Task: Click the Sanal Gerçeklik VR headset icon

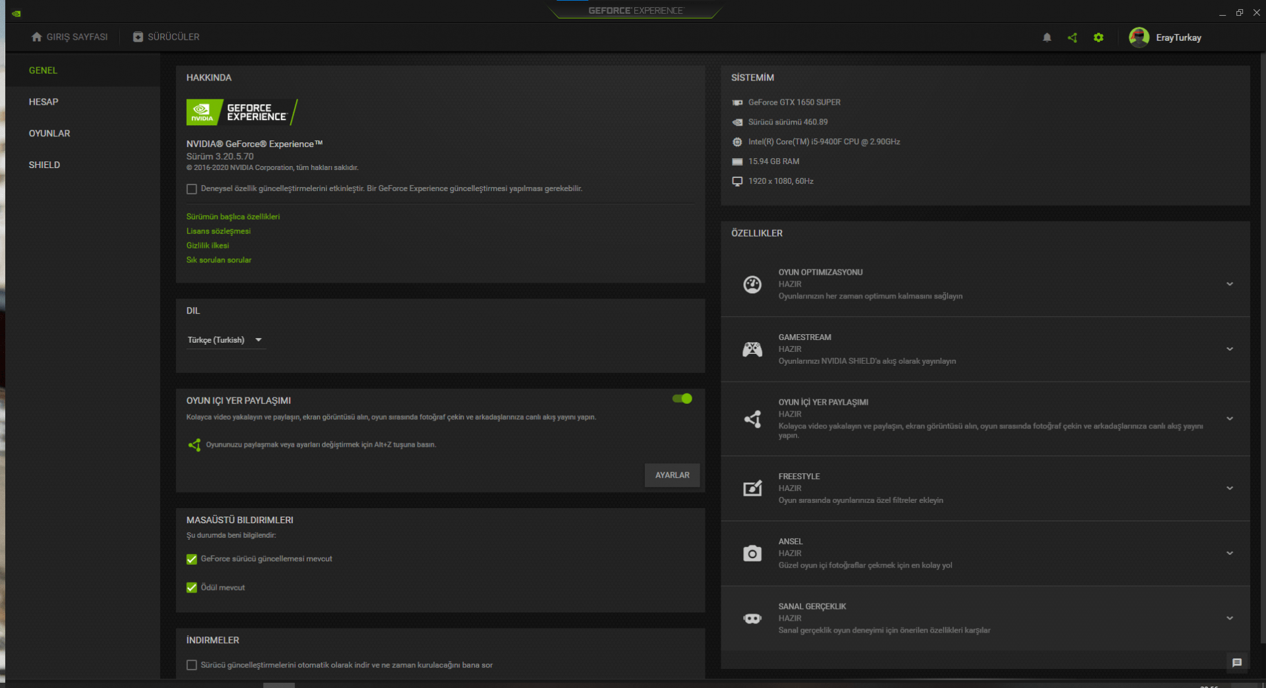Action: click(x=752, y=618)
